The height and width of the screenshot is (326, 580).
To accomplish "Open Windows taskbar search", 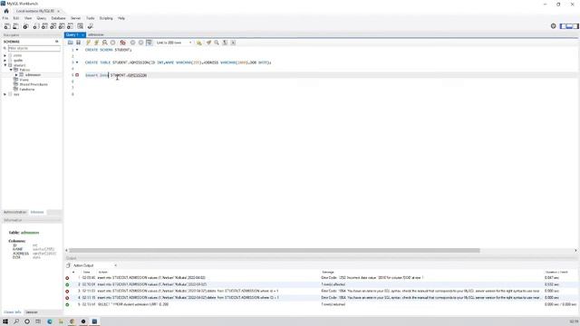I will [x=16, y=321].
